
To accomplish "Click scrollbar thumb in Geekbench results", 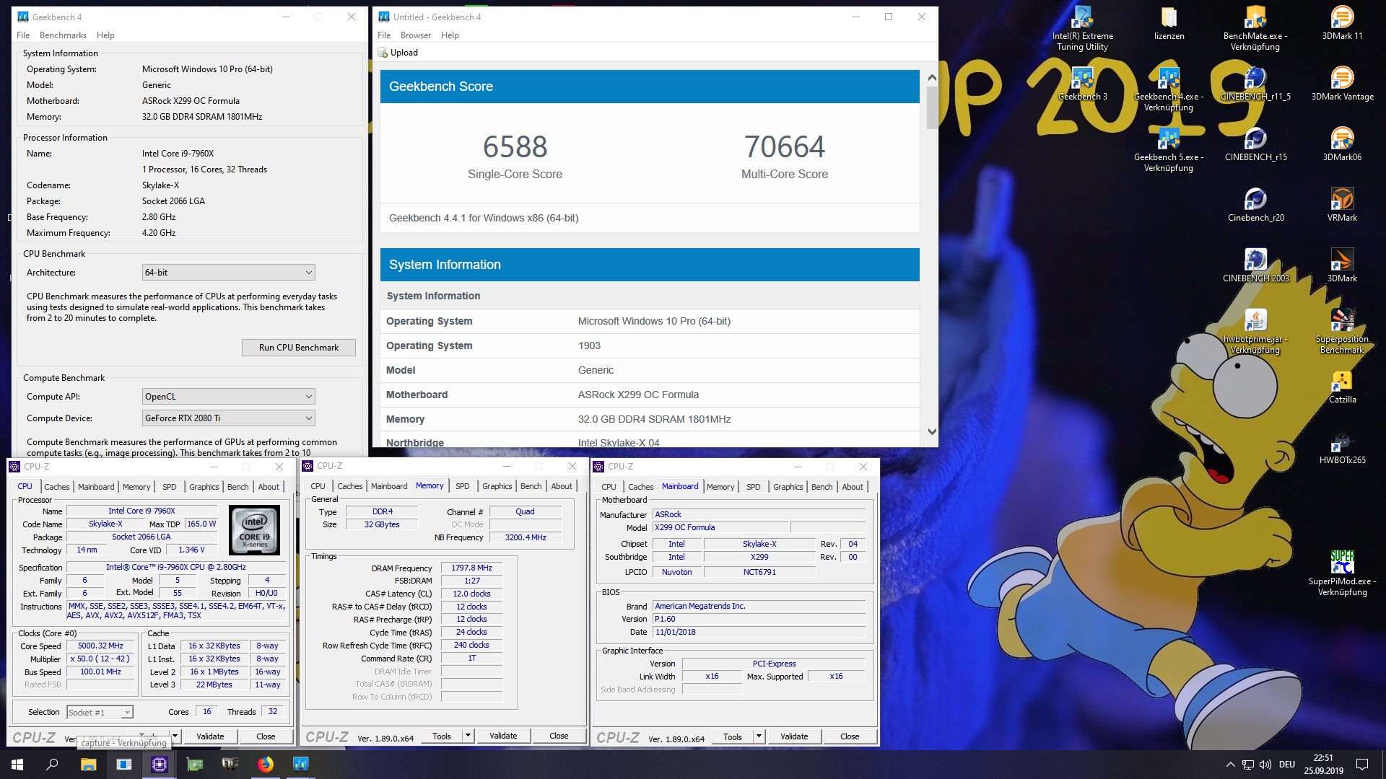I will point(932,107).
